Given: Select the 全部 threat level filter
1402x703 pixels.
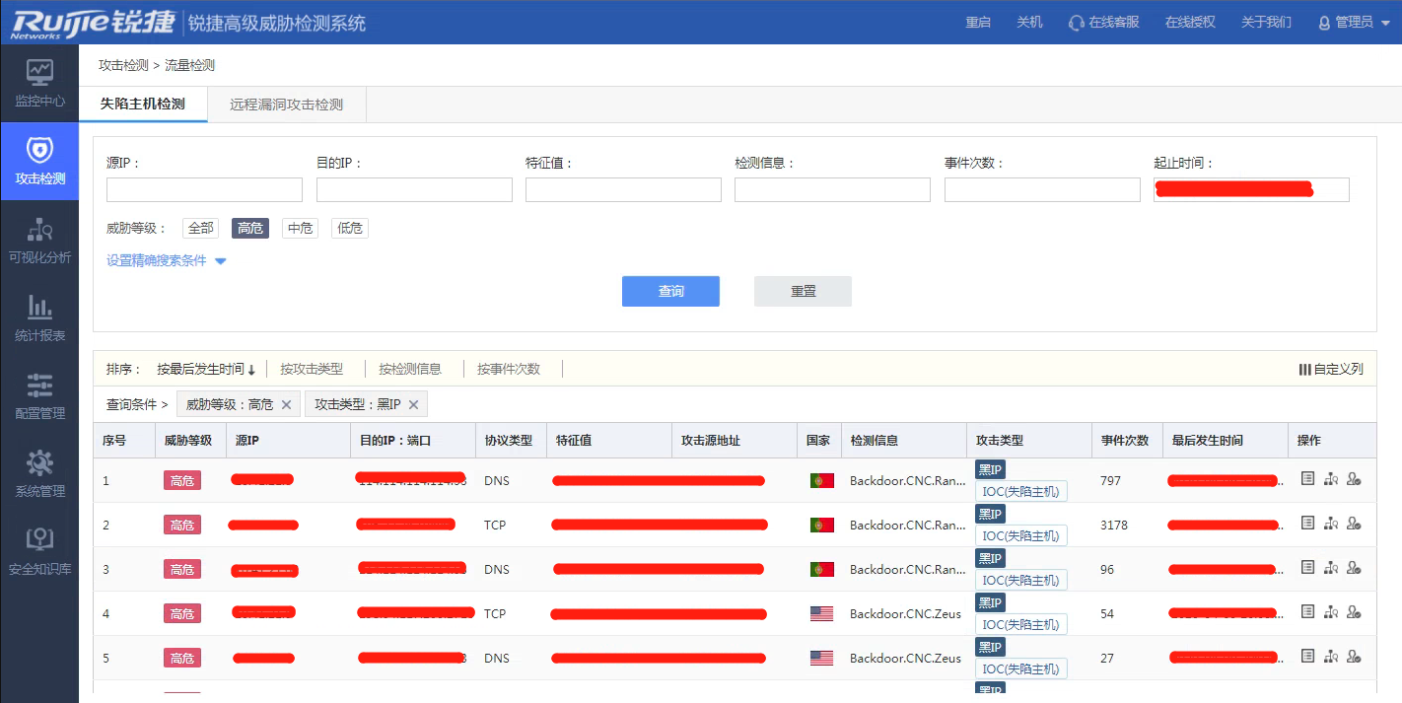Looking at the screenshot, I should pyautogui.click(x=200, y=229).
